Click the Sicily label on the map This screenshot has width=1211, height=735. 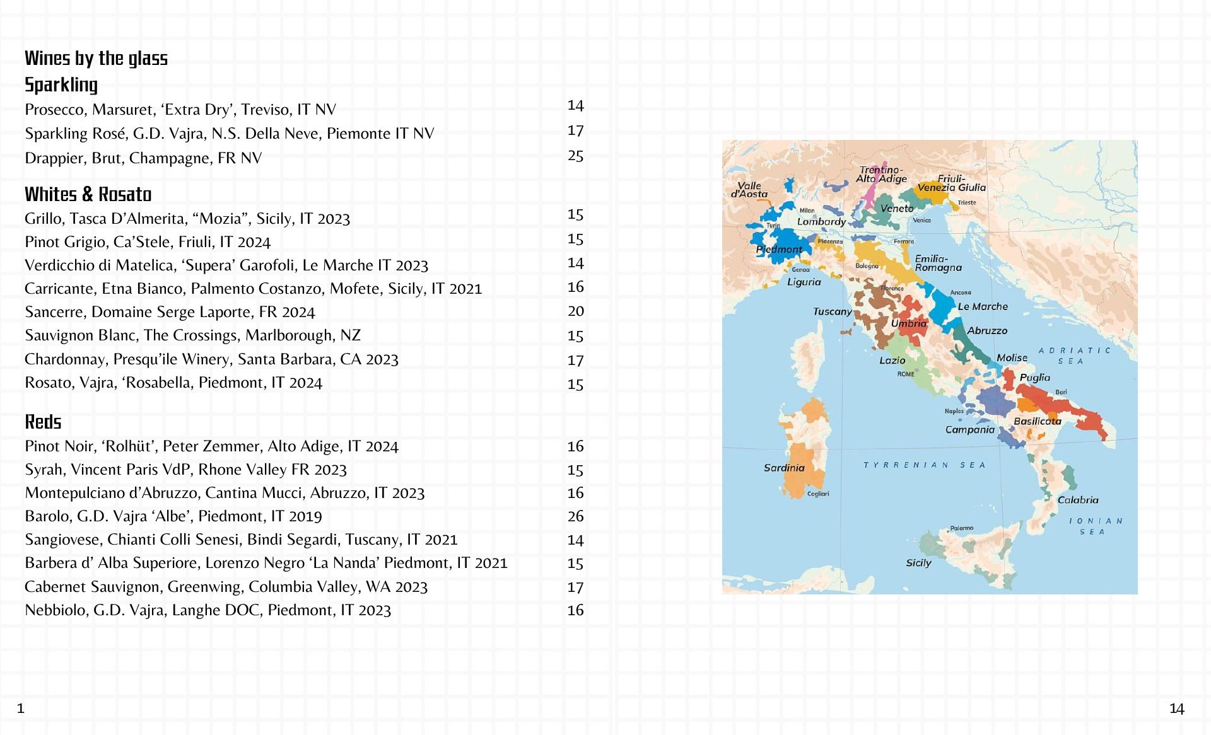(x=918, y=563)
